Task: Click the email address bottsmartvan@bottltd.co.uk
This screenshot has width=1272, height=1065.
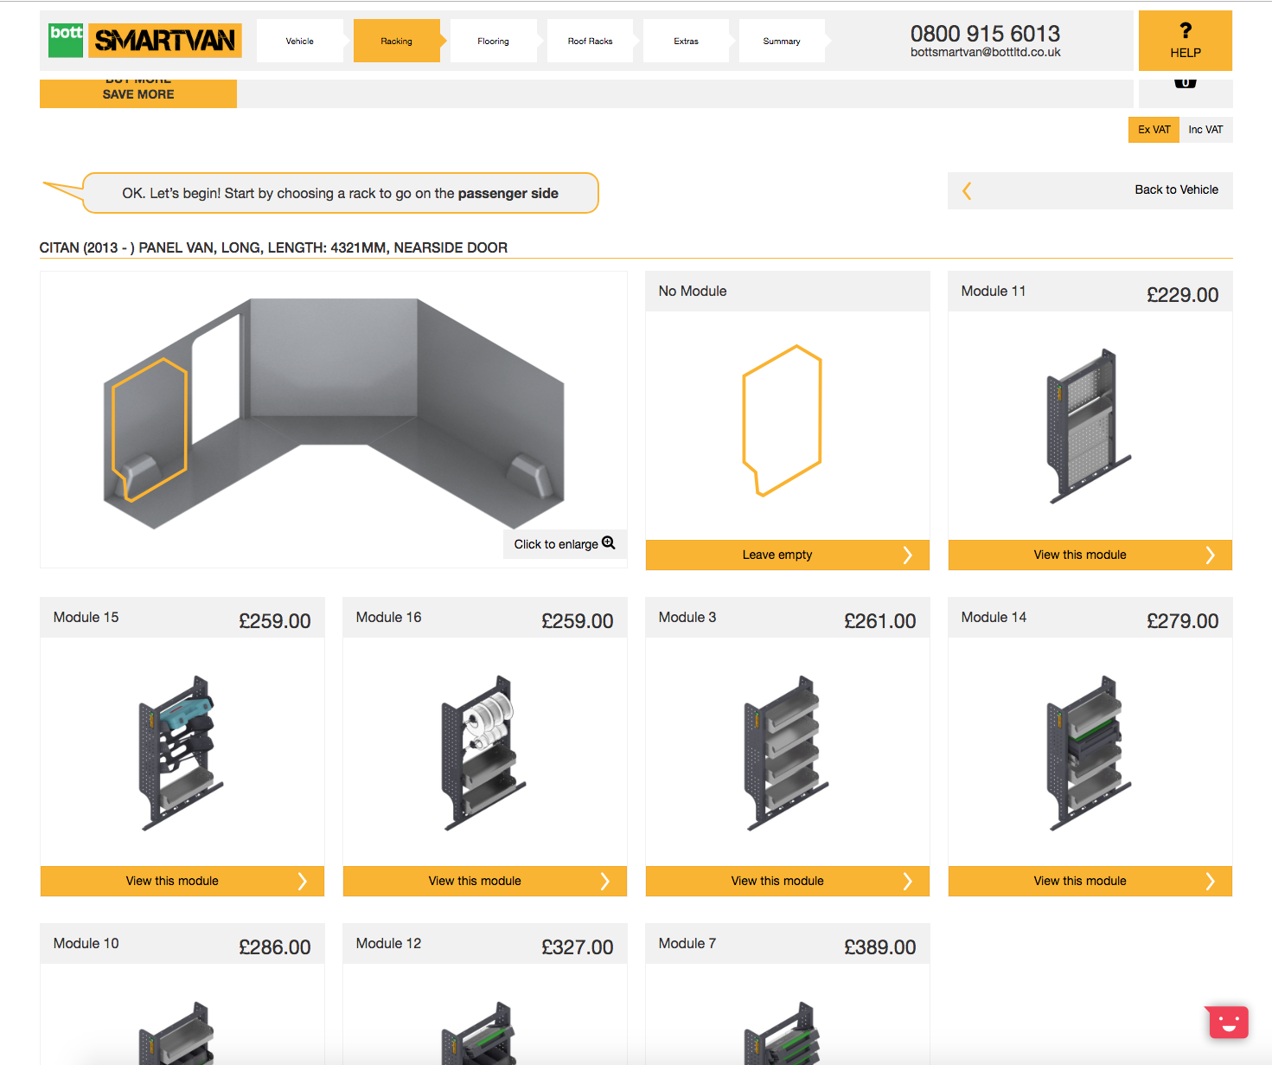Action: pyautogui.click(x=985, y=53)
